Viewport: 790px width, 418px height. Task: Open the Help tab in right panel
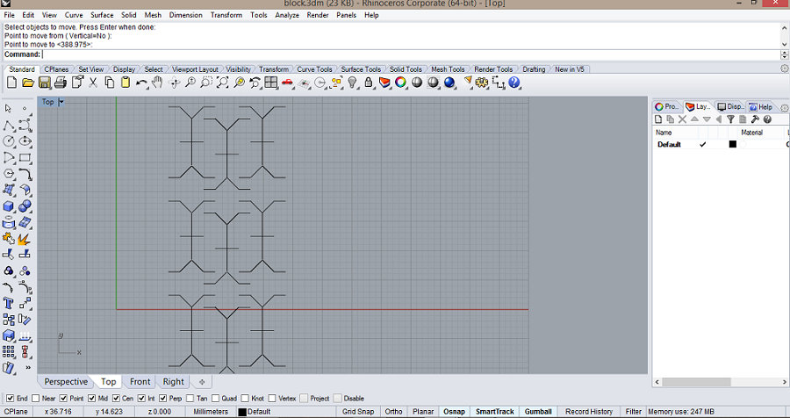[x=761, y=107]
